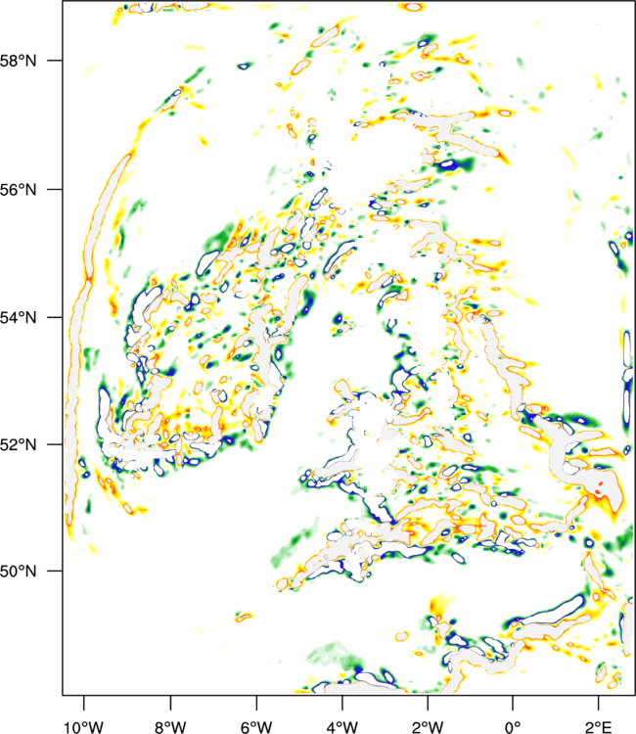Click the 2°E longitude label

click(598, 726)
